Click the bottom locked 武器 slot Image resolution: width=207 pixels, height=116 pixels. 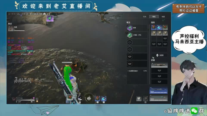[x=159, y=82]
